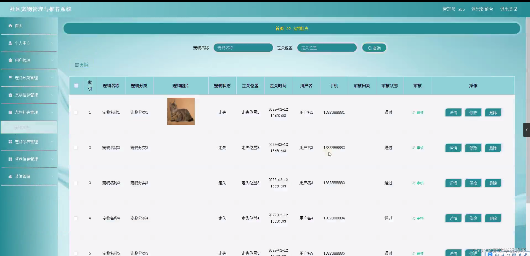Click the flag icon beside 宠物分类管理
The image size is (530, 256).
(10, 78)
